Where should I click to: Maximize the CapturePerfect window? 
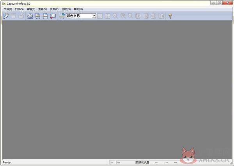pyautogui.click(x=219, y=3)
